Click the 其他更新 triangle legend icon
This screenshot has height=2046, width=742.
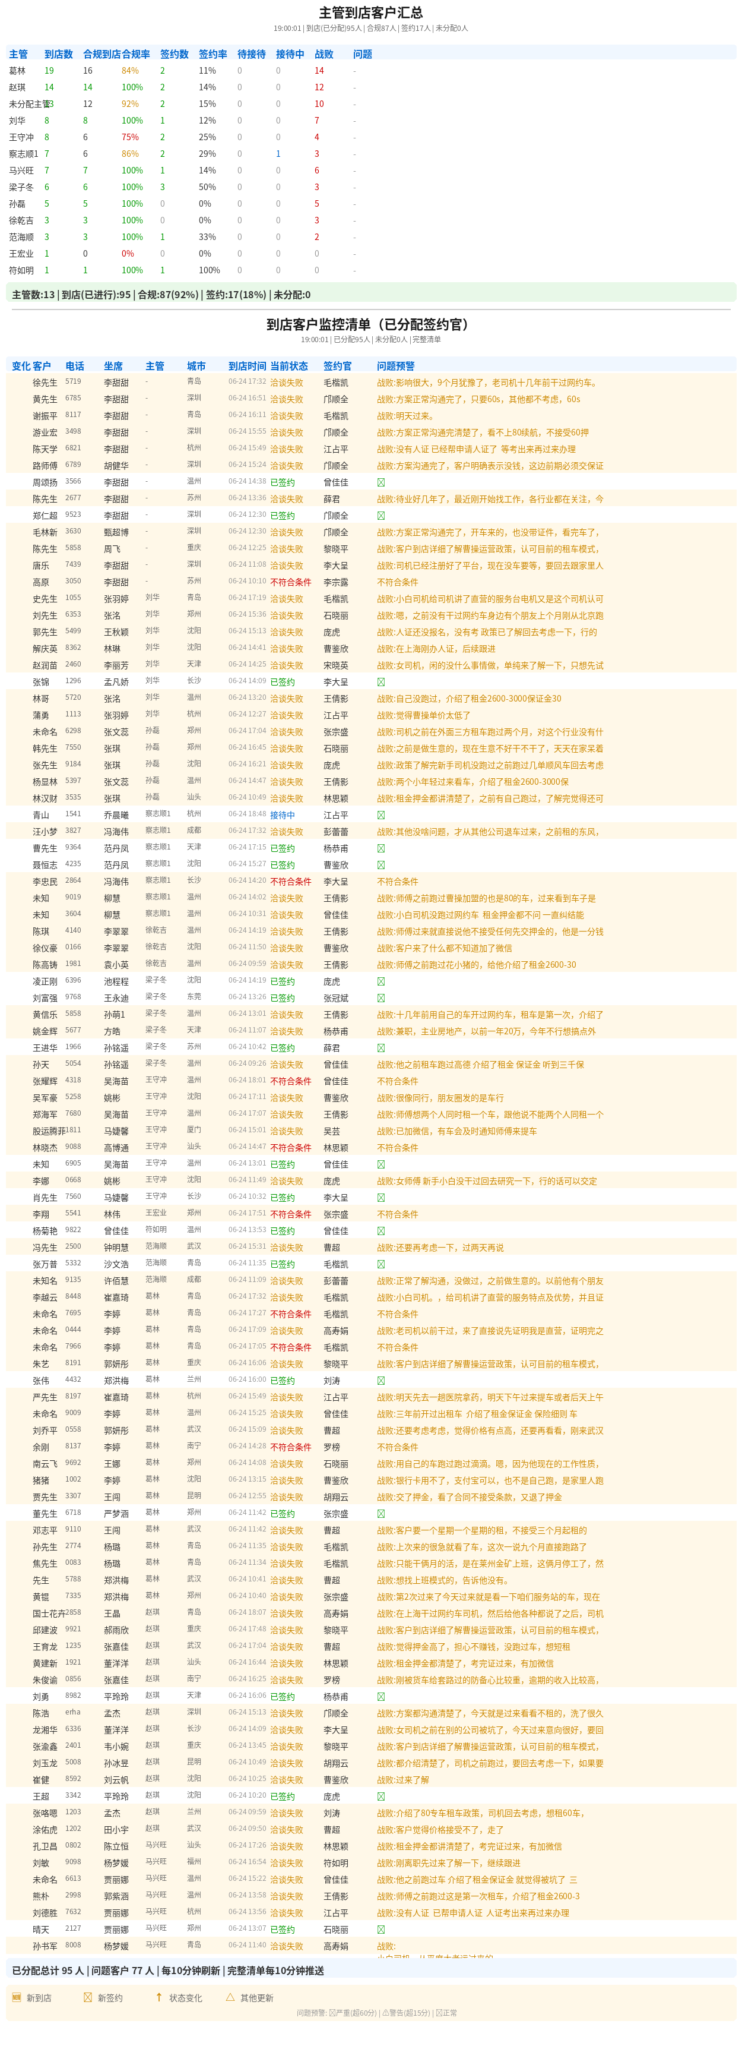point(230,1997)
